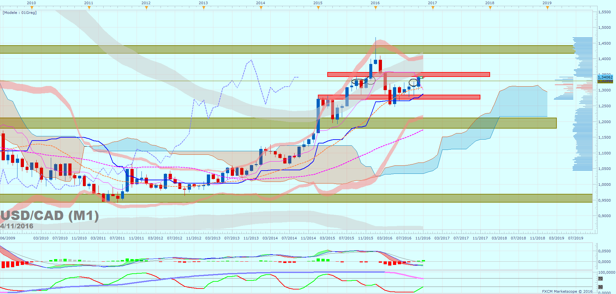Click the 03/2010 date axis label
Image resolution: width=616 pixels, height=294 pixels.
[41, 238]
